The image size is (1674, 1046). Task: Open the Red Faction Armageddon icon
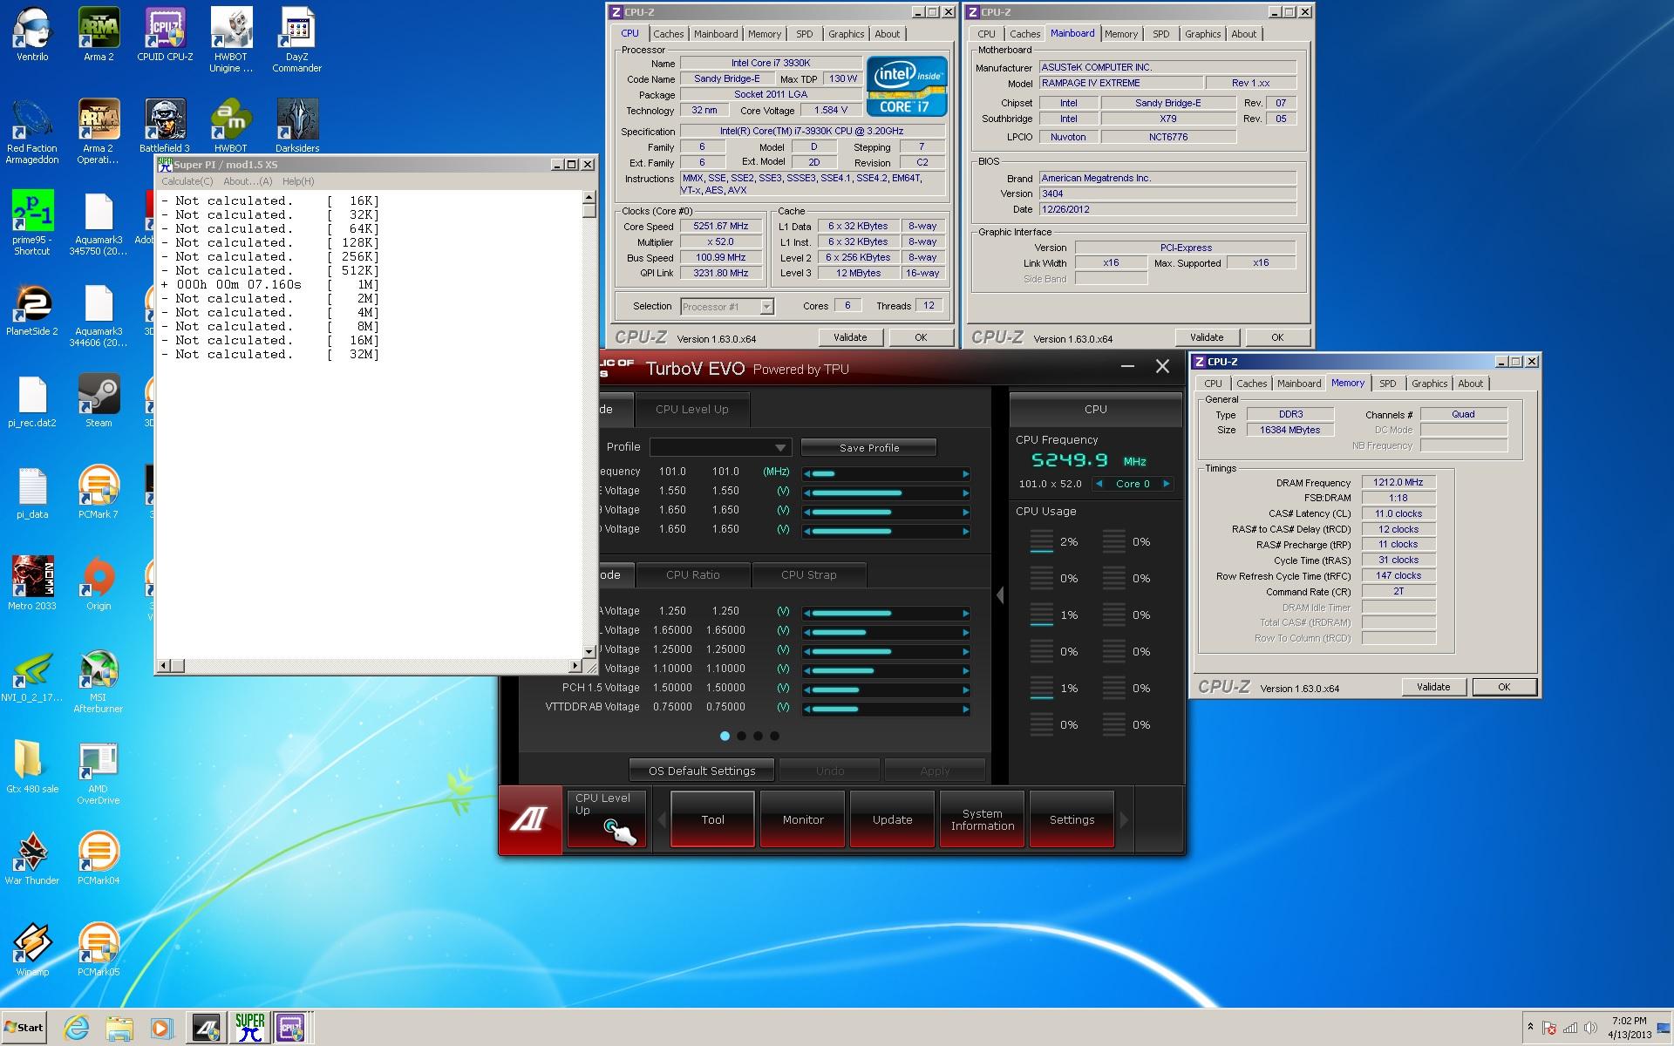pyautogui.click(x=32, y=132)
